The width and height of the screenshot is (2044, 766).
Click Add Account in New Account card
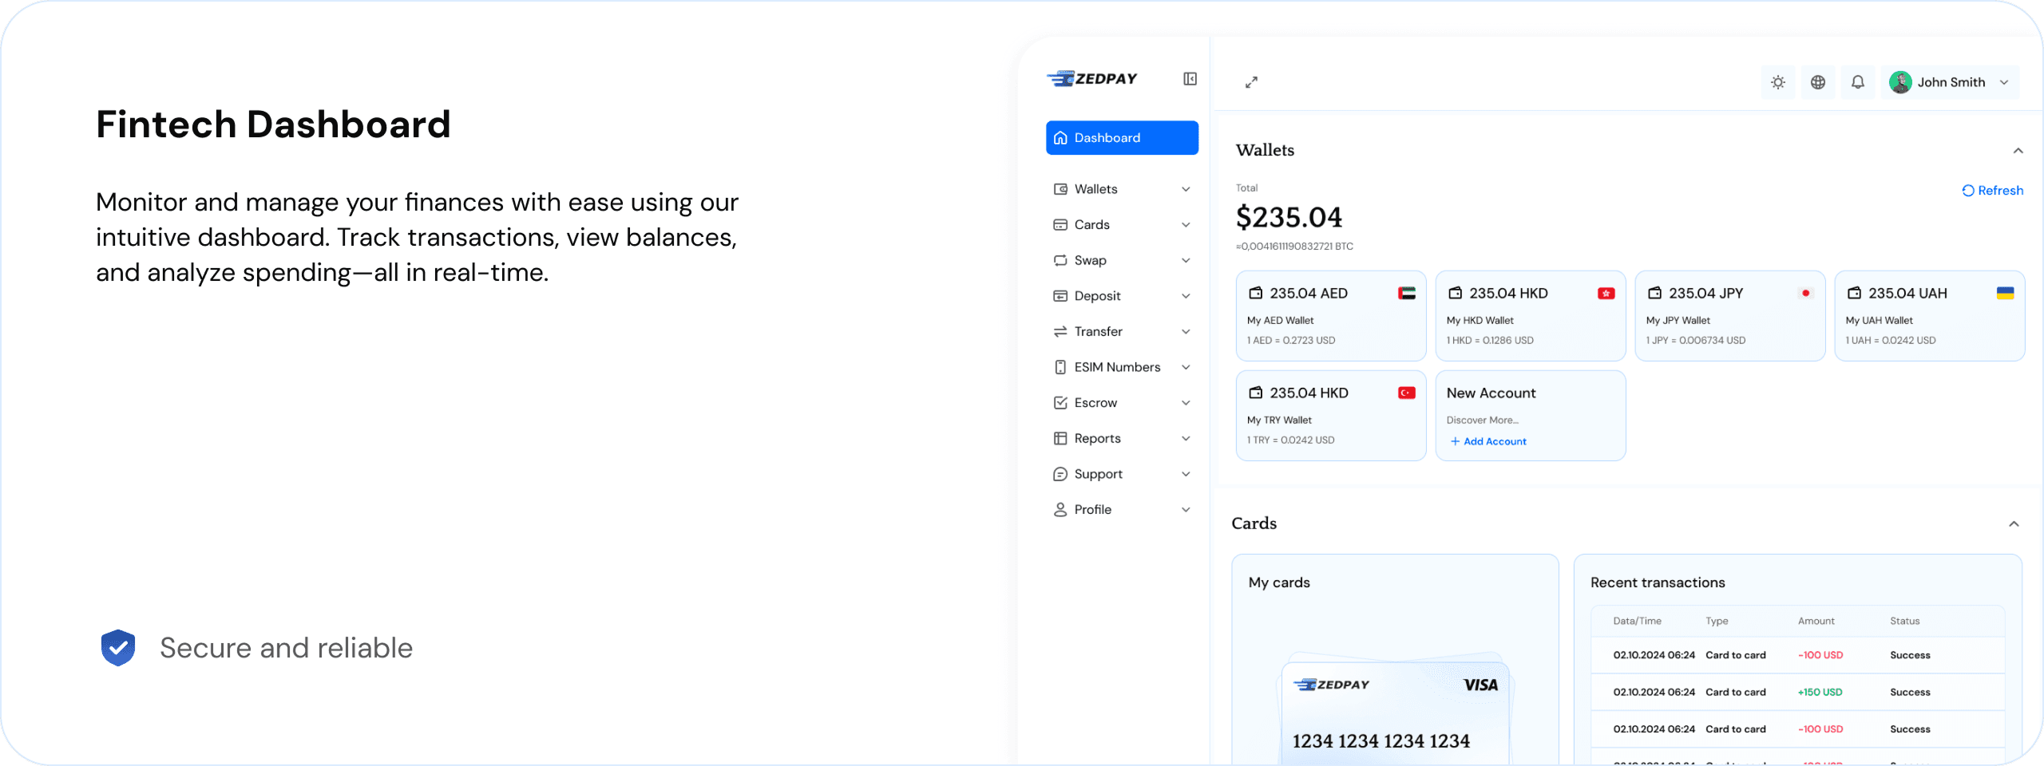1487,440
